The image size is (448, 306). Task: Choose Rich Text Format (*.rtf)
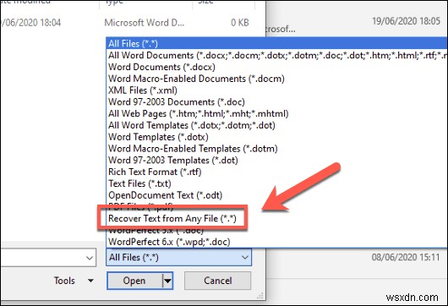(x=276, y=172)
